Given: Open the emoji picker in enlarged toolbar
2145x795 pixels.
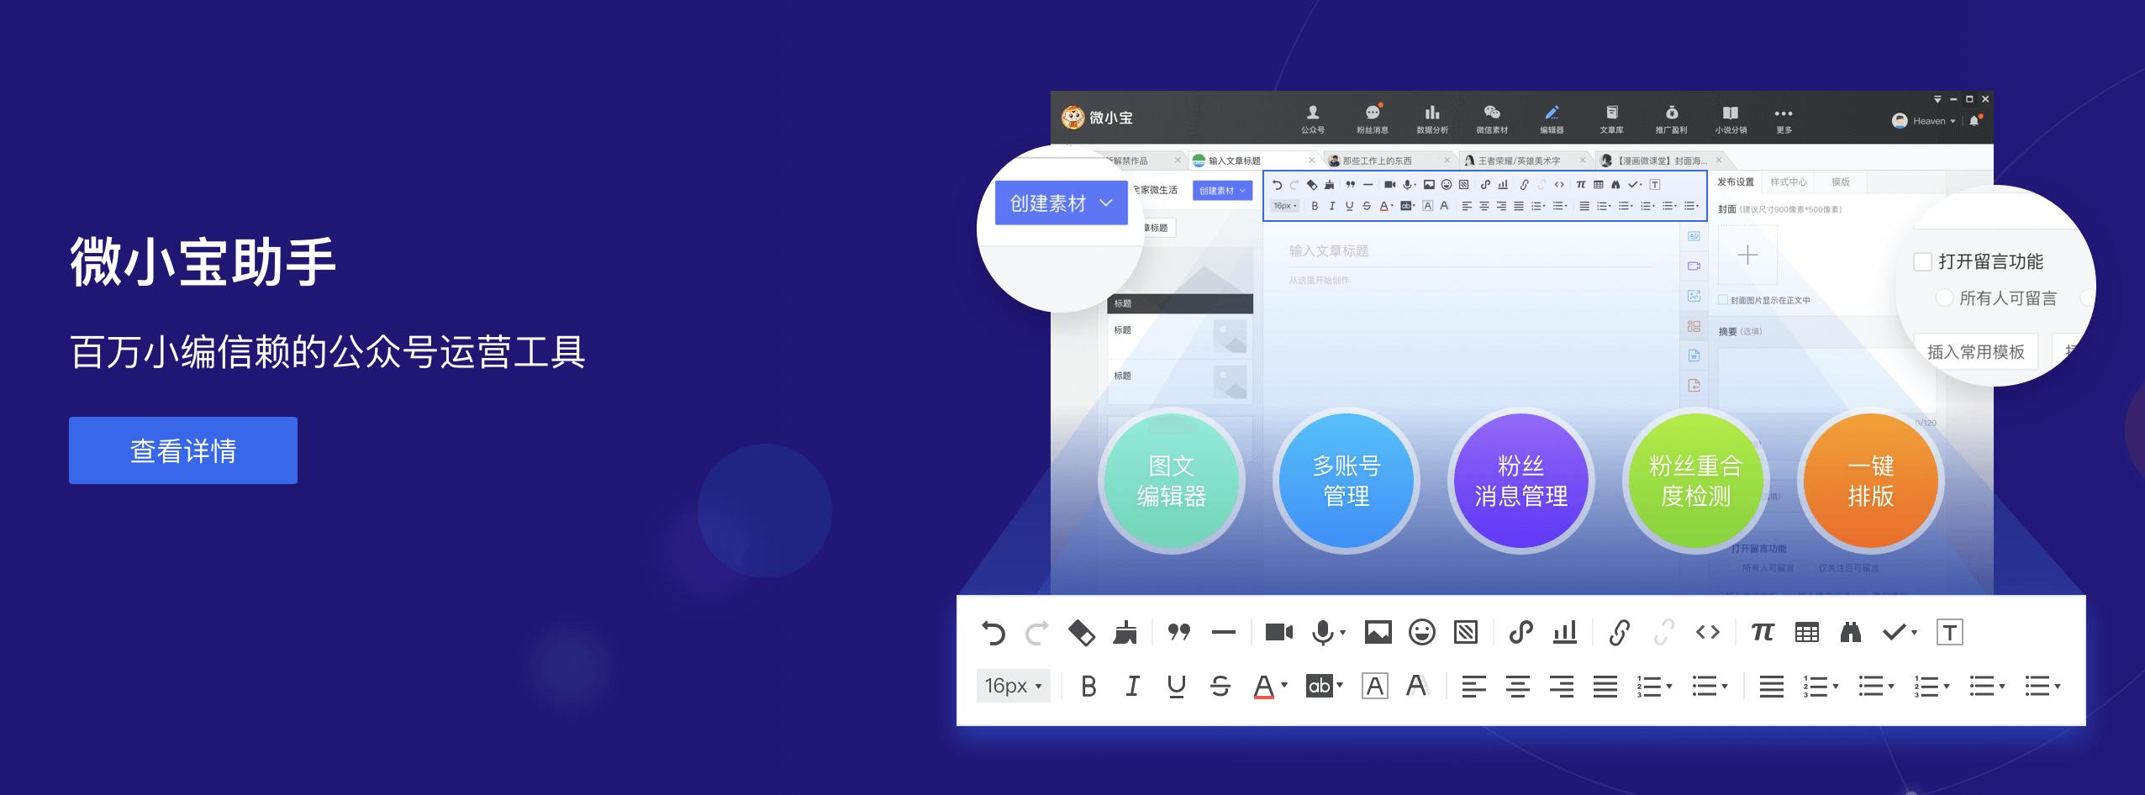Looking at the screenshot, I should click(x=1422, y=632).
